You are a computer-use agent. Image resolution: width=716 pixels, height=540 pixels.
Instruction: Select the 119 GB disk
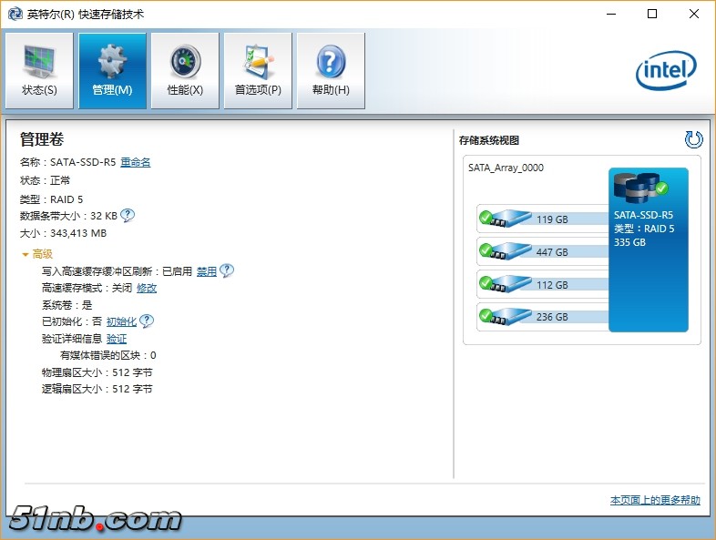tap(543, 219)
